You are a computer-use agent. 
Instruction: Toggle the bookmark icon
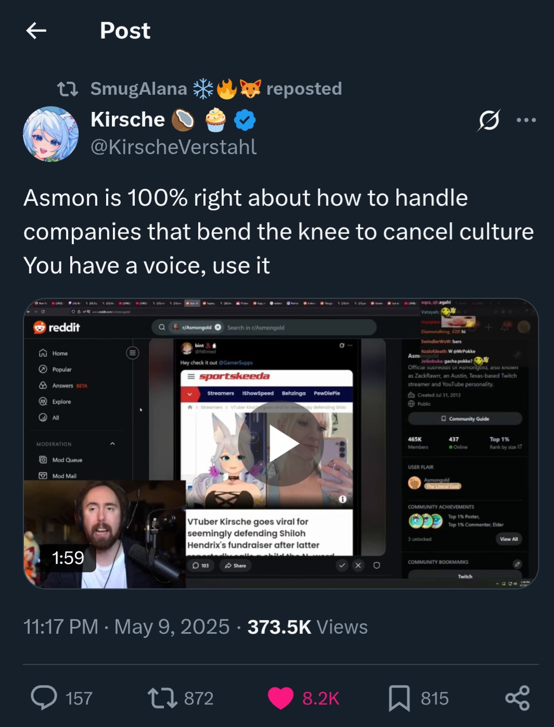(x=399, y=698)
